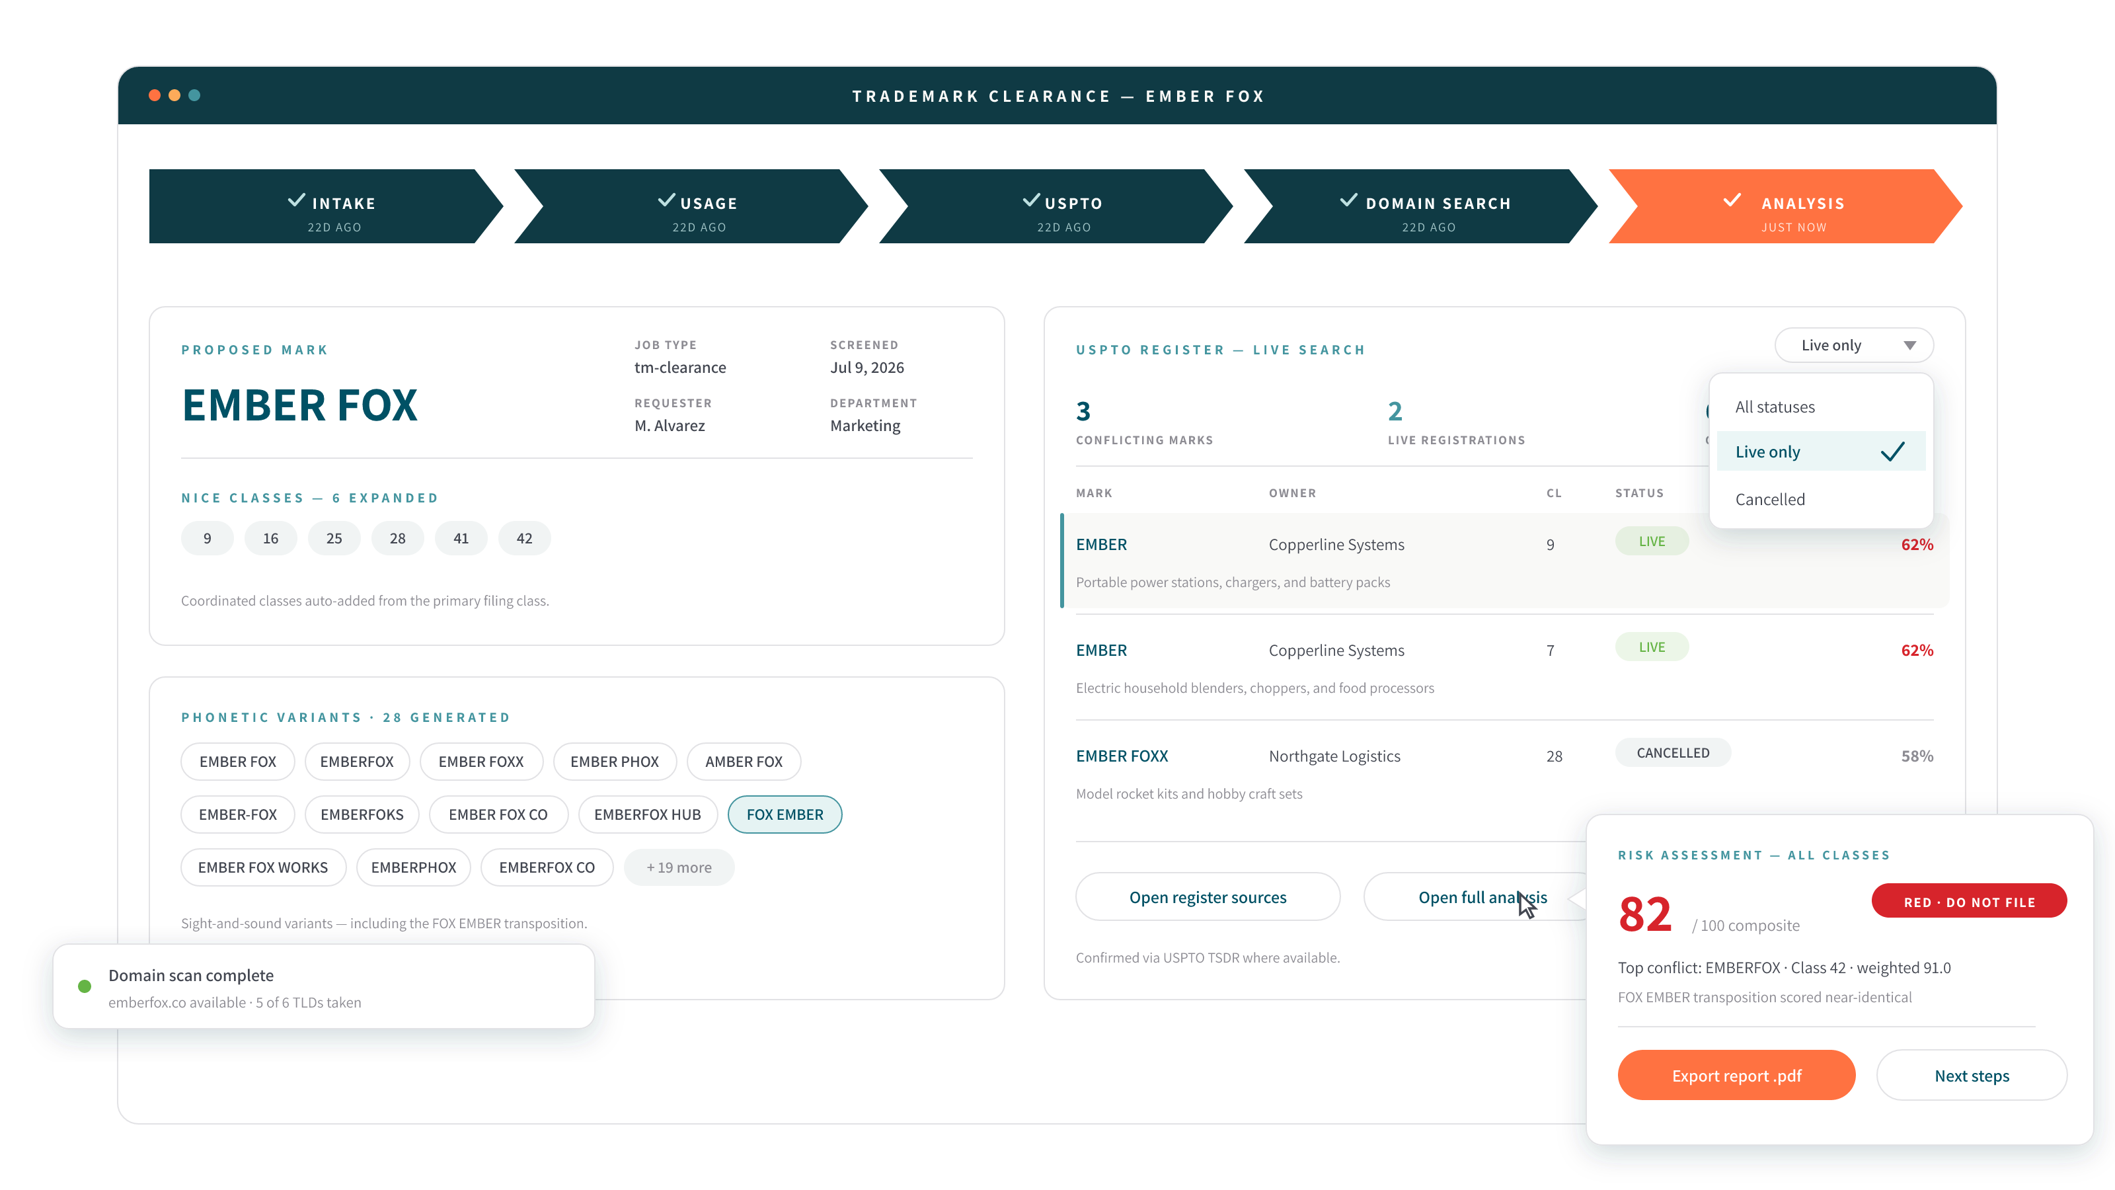Click the Usage step checkmark icon
The width and height of the screenshot is (2115, 1190).
click(x=667, y=200)
